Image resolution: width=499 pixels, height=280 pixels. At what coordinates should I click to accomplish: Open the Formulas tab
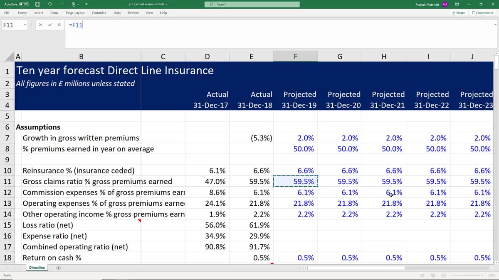[99, 13]
